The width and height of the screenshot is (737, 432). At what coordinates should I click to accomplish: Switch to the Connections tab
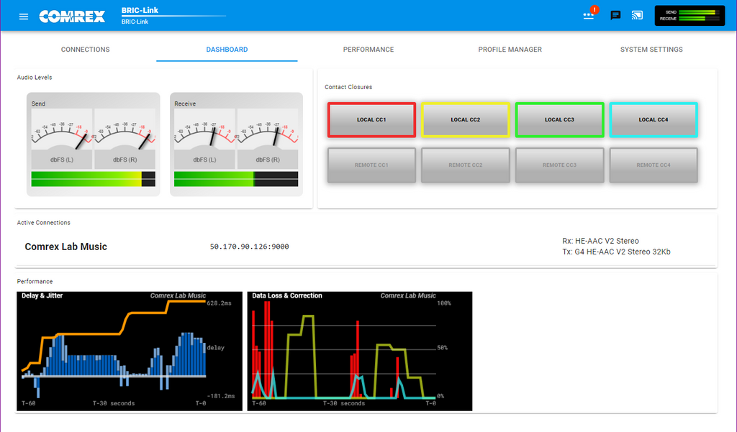click(86, 50)
